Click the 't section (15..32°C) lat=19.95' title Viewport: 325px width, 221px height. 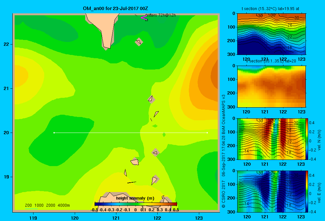click(270, 9)
